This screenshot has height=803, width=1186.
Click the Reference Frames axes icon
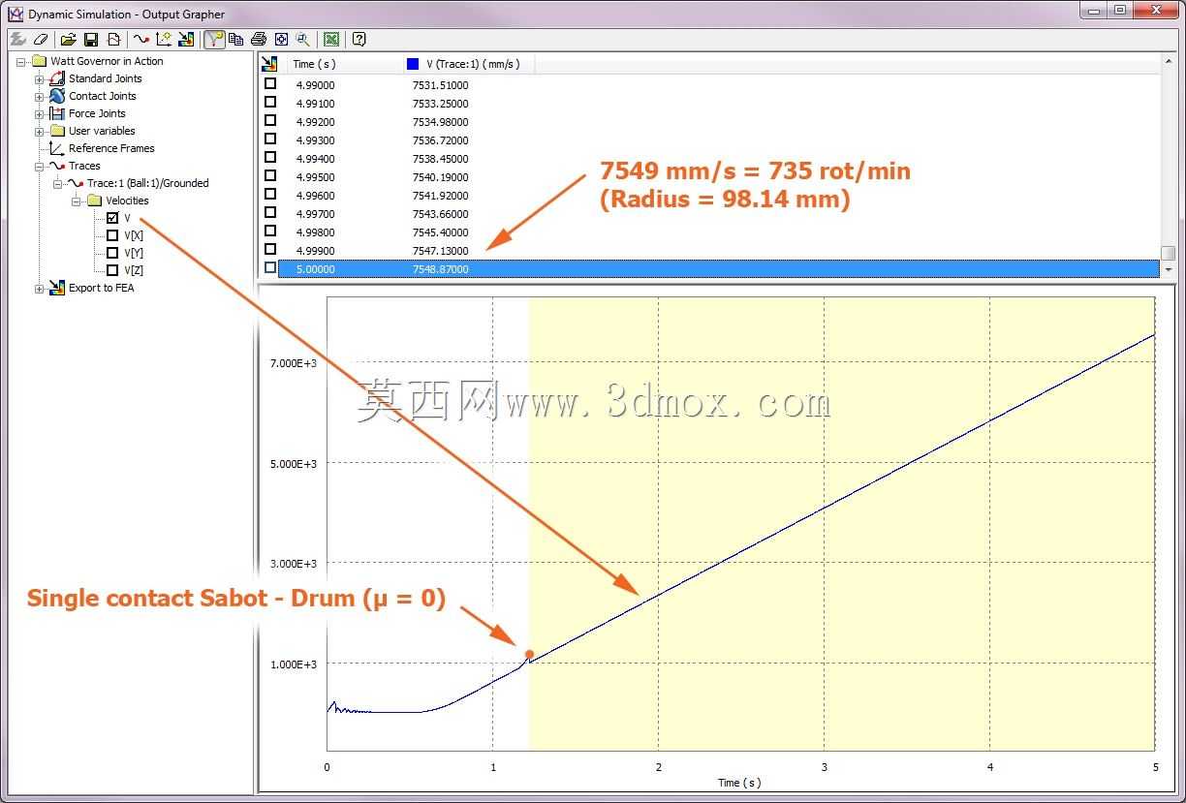point(57,148)
